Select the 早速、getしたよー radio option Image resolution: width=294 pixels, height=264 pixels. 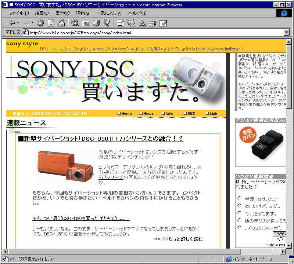point(240,198)
